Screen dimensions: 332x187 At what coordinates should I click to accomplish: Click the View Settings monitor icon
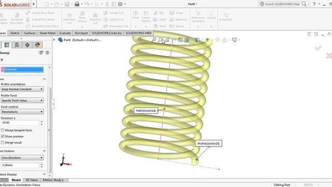coord(234,39)
